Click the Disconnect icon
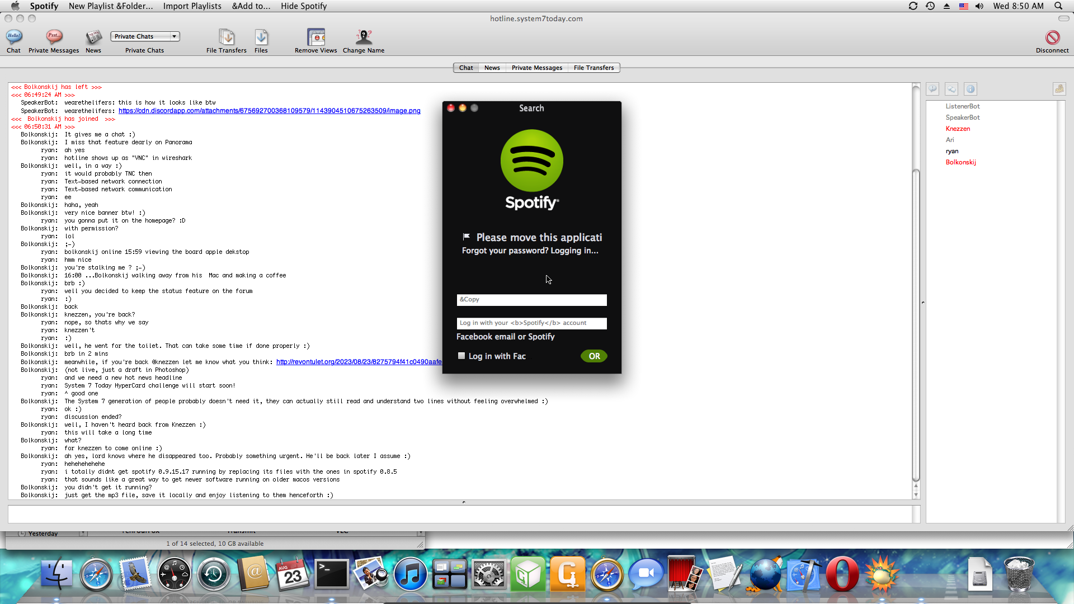 point(1052,37)
